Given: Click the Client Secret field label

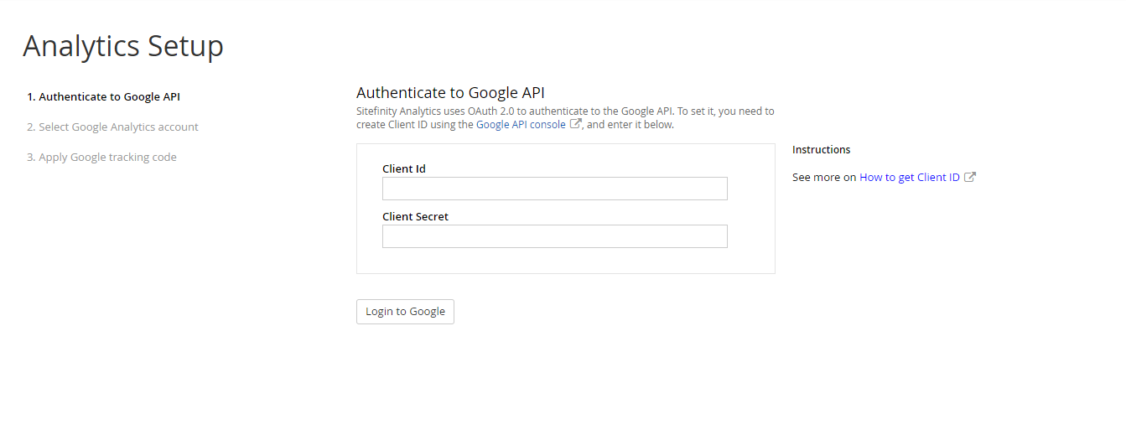Looking at the screenshot, I should point(415,216).
